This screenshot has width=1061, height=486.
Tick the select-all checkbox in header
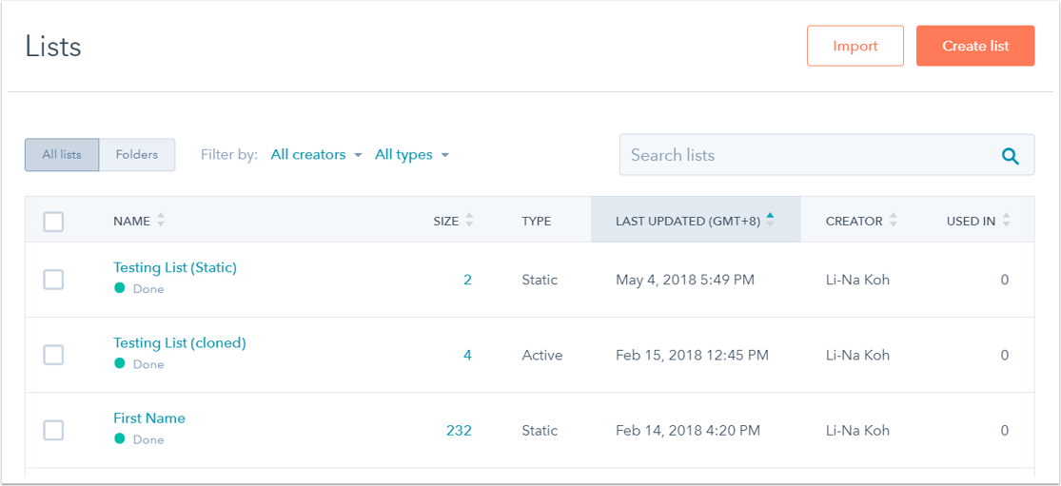[x=53, y=222]
